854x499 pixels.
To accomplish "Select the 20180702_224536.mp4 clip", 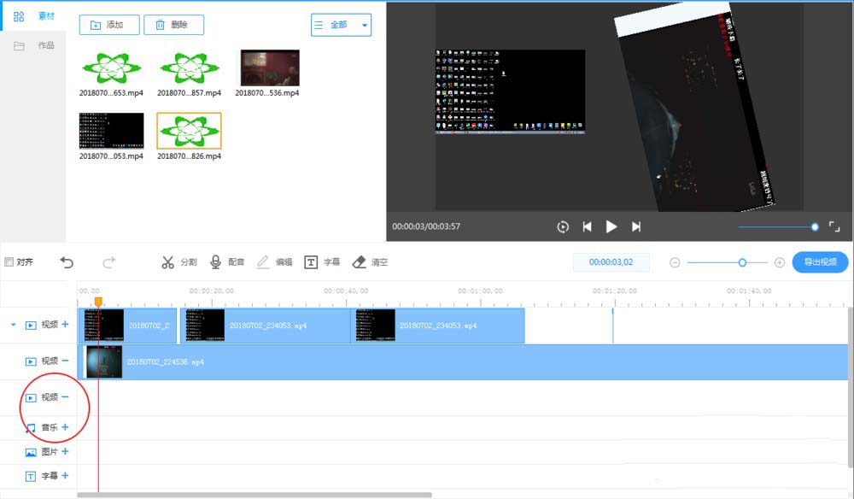I will click(x=462, y=361).
